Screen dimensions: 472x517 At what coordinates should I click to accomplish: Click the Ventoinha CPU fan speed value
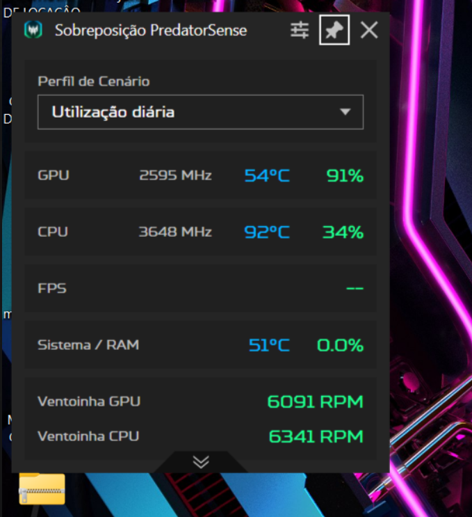316,436
